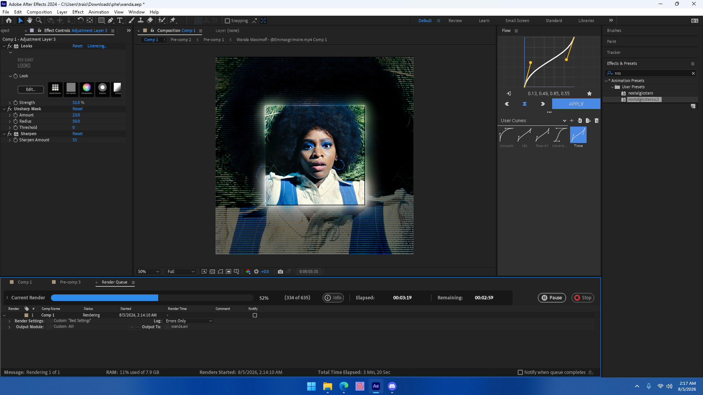Select the Zoom magnifier tool
Screen dimensions: 703x395
point(39,20)
